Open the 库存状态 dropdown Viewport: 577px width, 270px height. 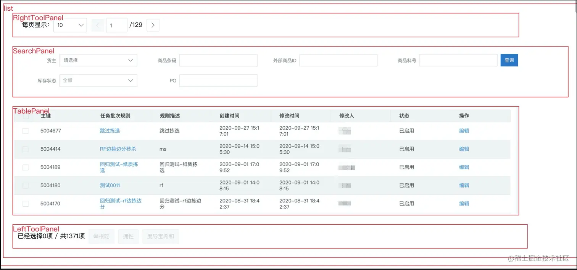(98, 80)
